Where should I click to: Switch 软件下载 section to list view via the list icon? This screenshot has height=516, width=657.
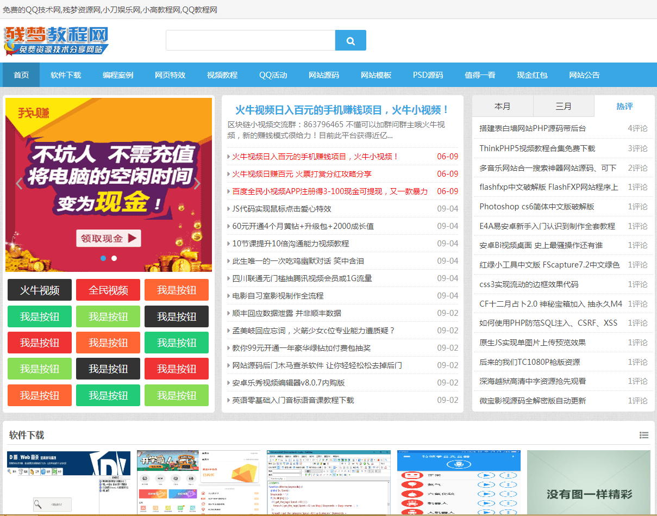[x=644, y=435]
